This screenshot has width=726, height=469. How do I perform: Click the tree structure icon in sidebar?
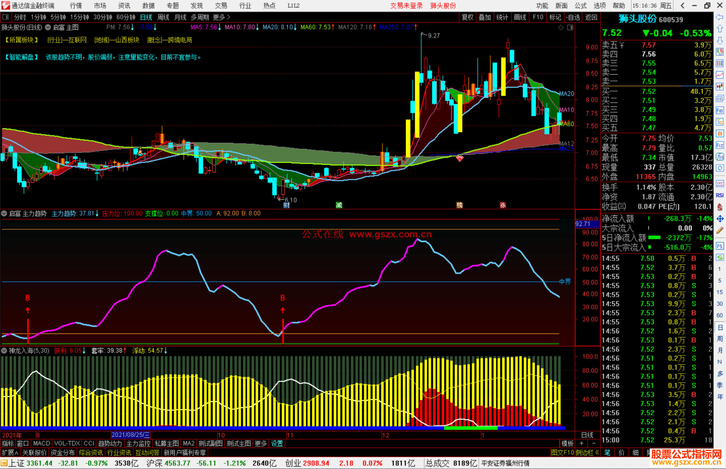pyautogui.click(x=720, y=122)
